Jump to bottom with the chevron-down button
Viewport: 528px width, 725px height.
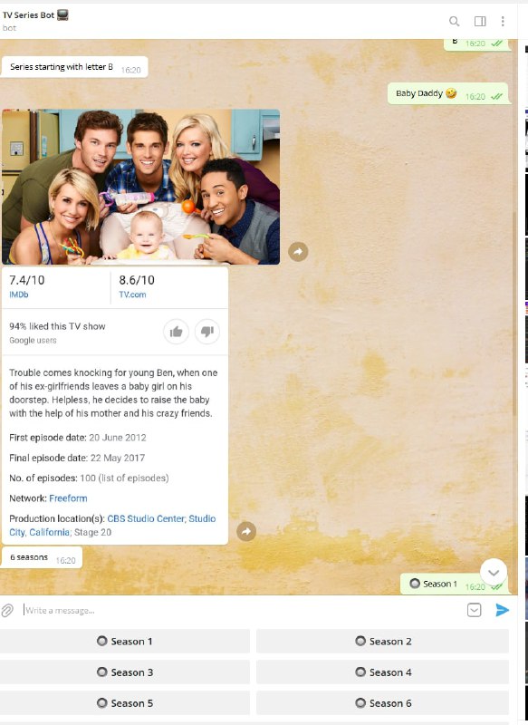pos(494,573)
